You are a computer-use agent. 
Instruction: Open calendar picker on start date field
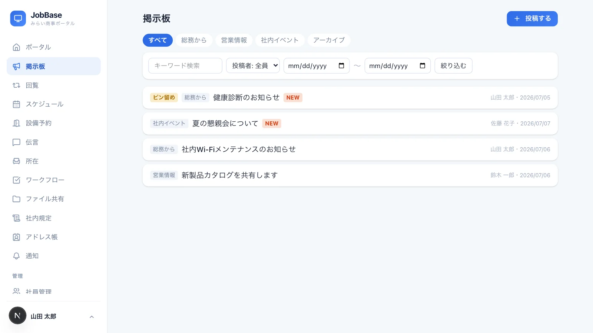[341, 65]
